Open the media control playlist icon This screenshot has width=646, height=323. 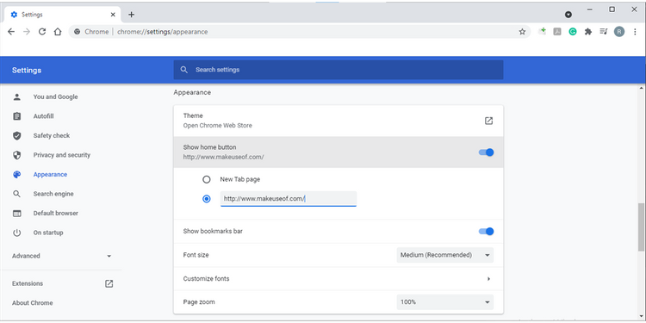[x=604, y=31]
